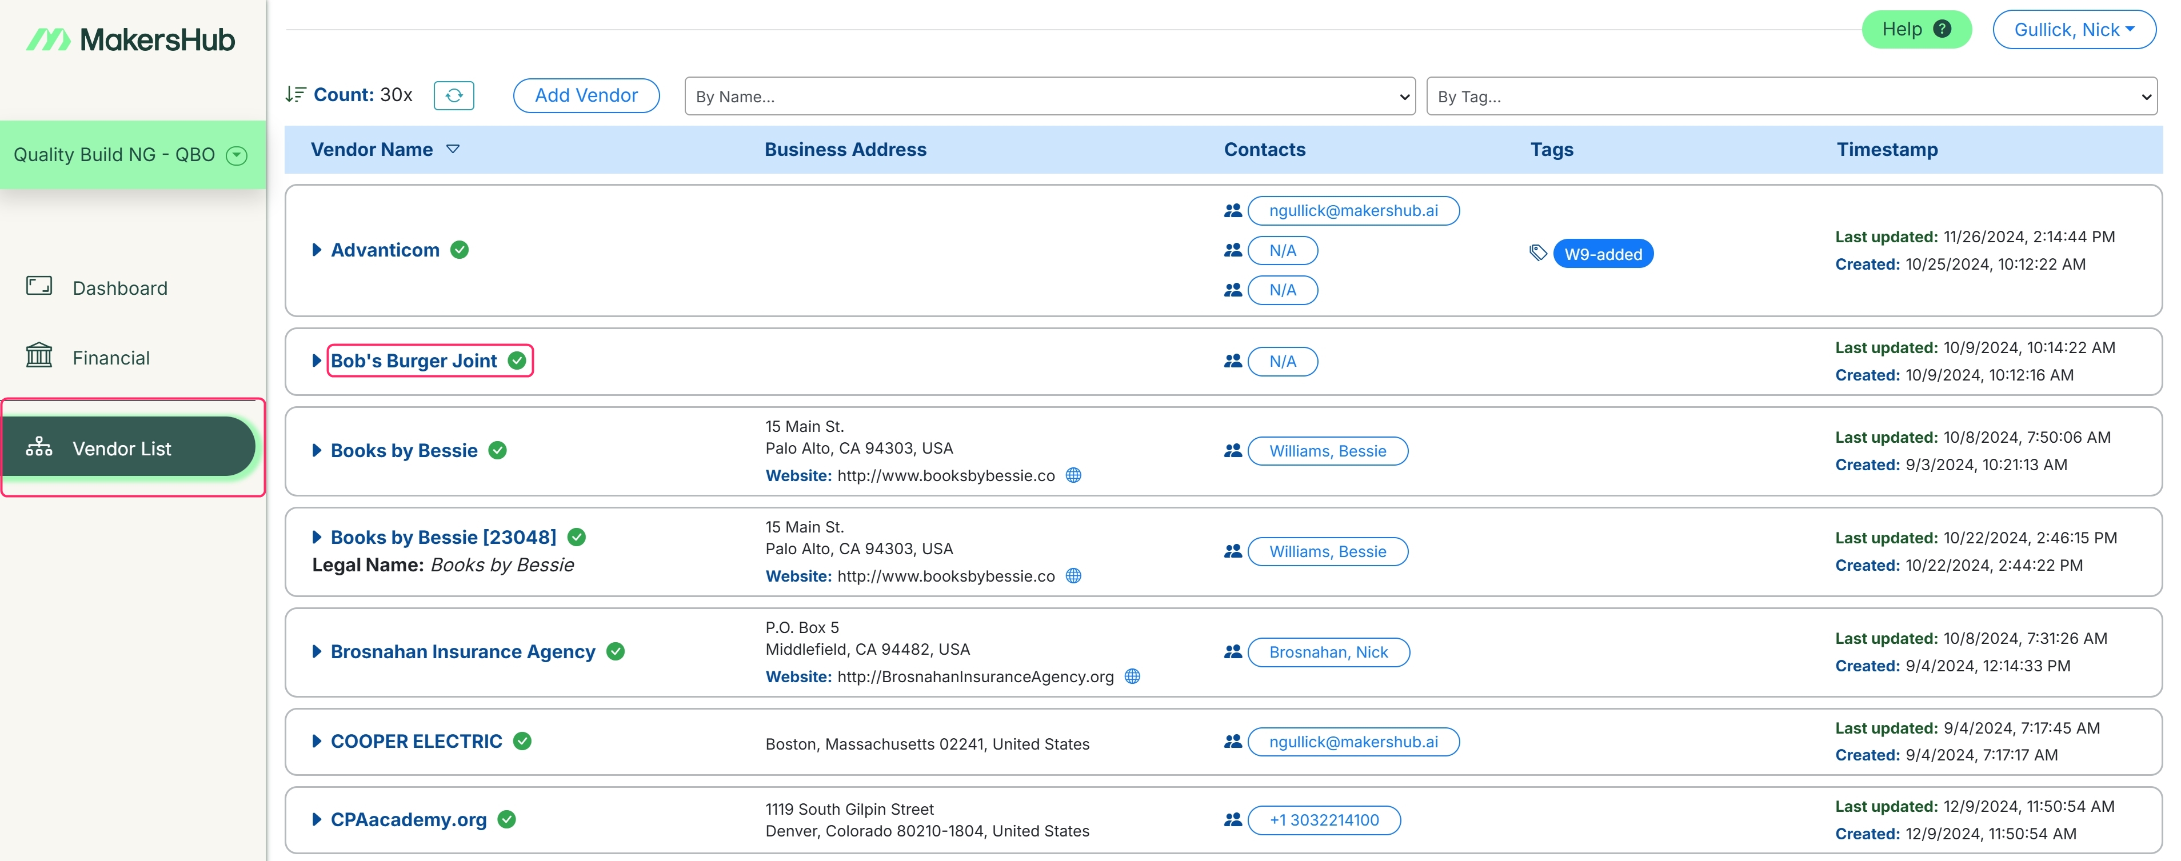Viewport: 2181px width, 861px height.
Task: Open the globe icon for Brosnahan Insurance website
Action: [1133, 676]
